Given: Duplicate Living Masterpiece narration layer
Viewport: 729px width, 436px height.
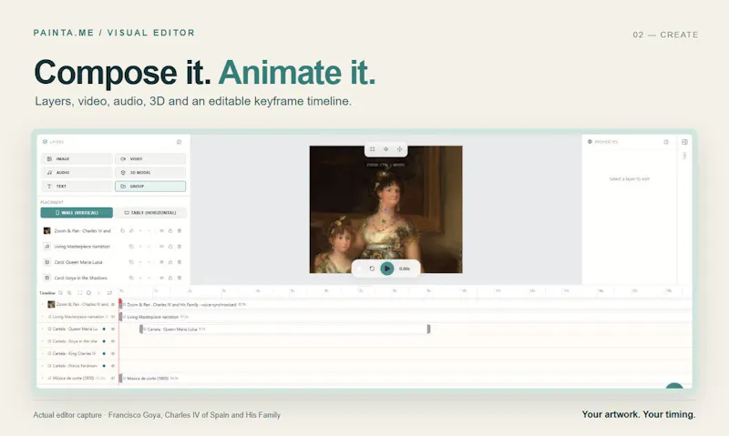Looking at the screenshot, I should click(131, 247).
